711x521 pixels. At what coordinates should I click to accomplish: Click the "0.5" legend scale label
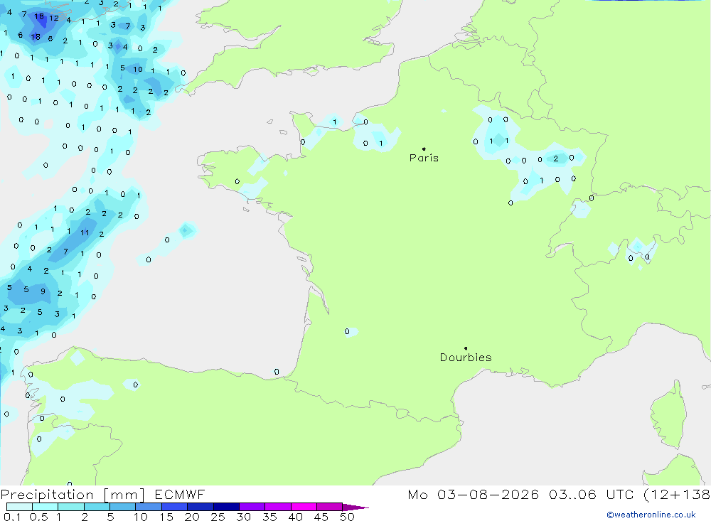(38, 517)
